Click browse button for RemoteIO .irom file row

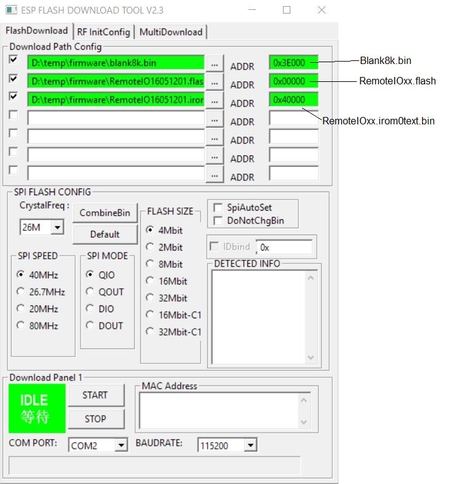[x=213, y=100]
